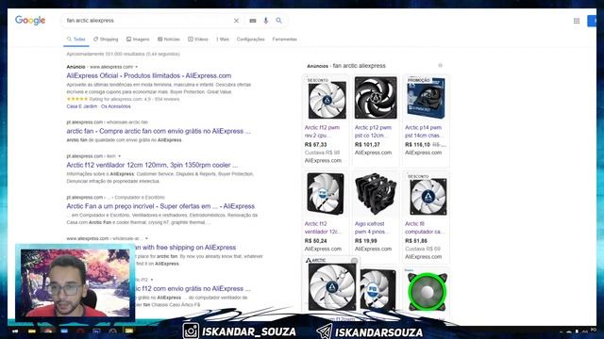
Task: Open Configurações menu
Action: click(250, 40)
